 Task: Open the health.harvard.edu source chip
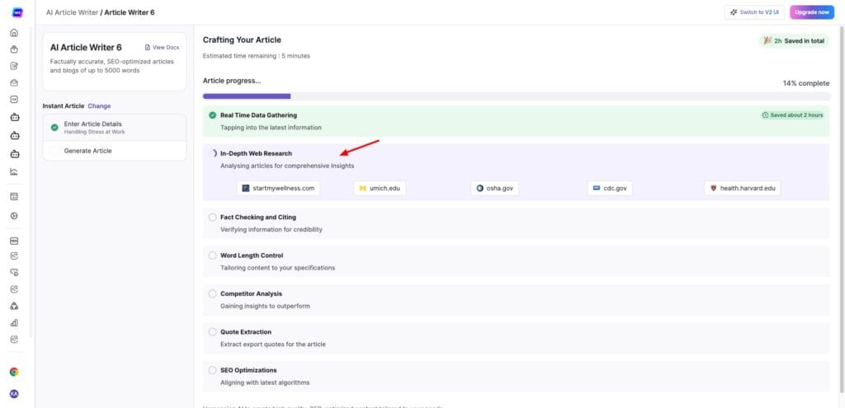(742, 189)
